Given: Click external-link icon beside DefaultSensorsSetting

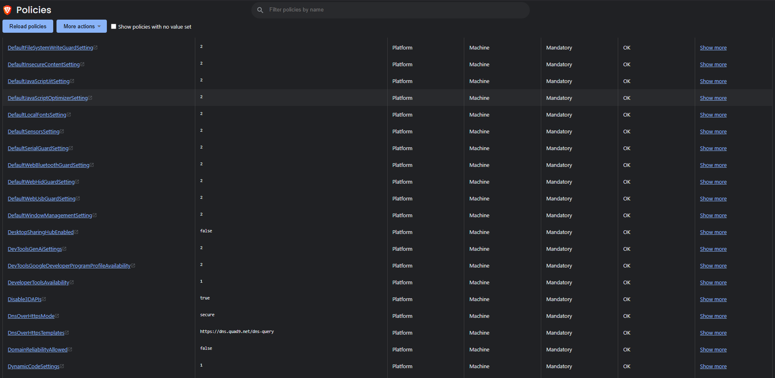Looking at the screenshot, I should click(62, 132).
